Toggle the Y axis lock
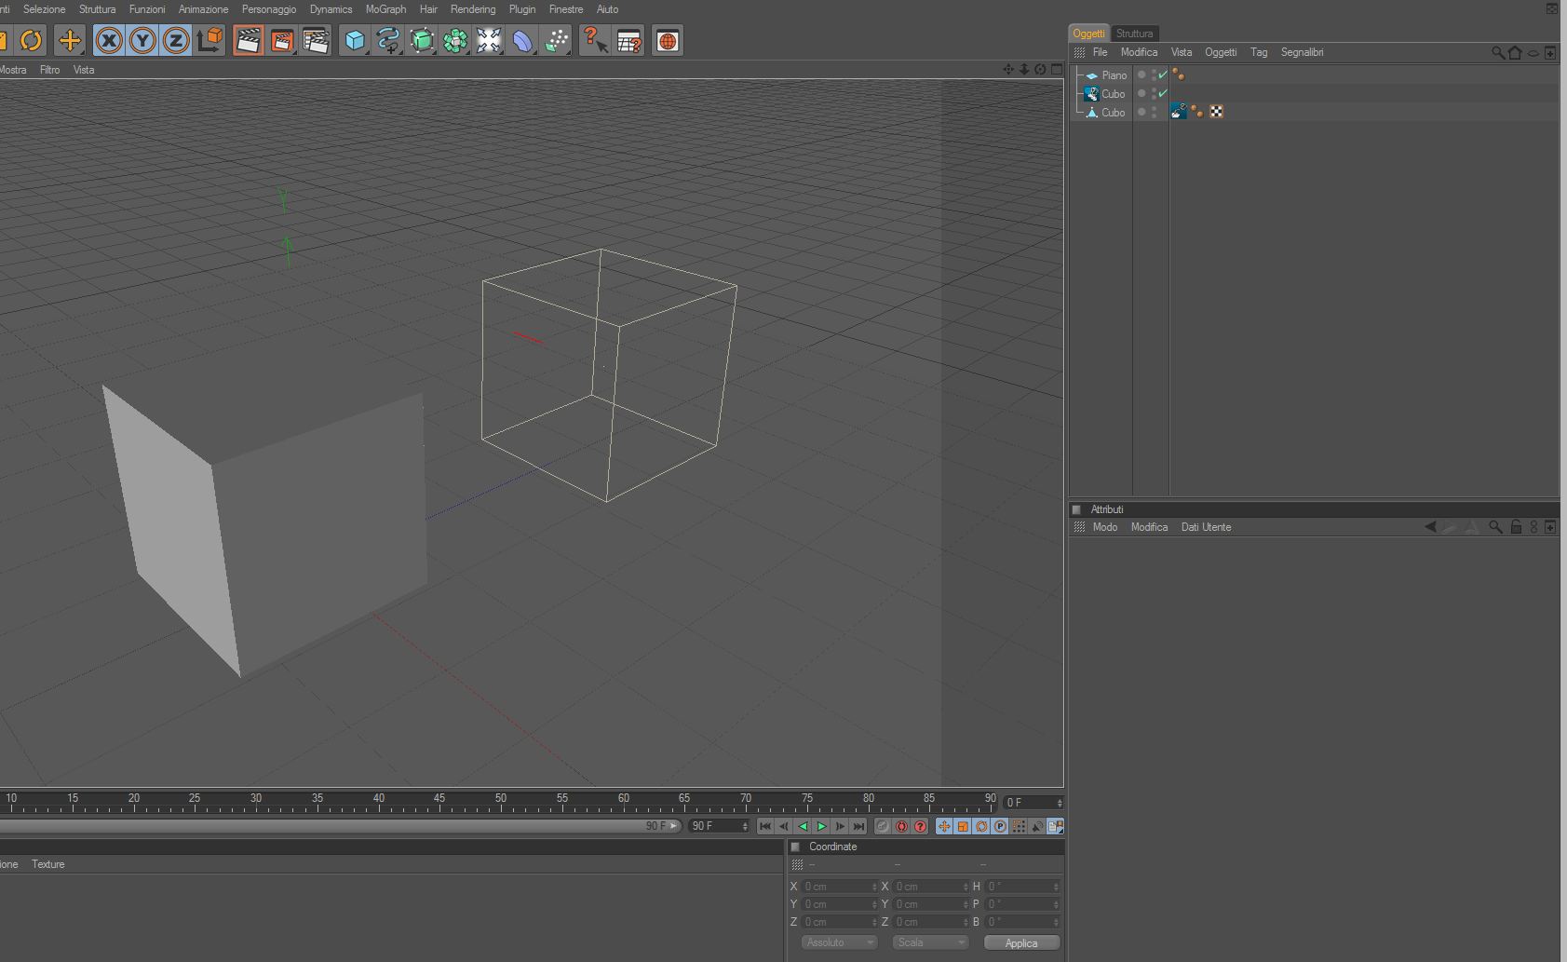 [142, 40]
